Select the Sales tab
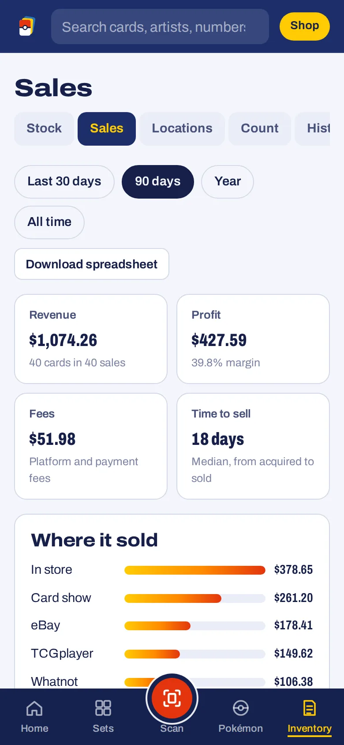344x745 pixels. 107,128
